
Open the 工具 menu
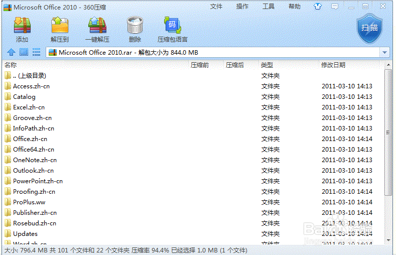click(268, 7)
